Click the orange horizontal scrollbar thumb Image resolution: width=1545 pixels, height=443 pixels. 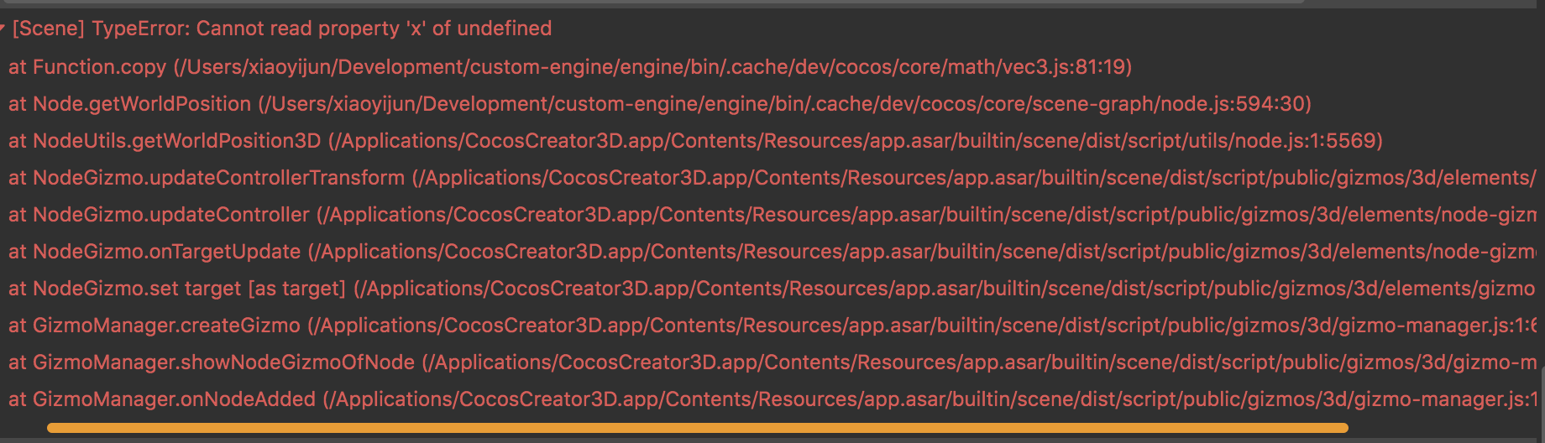pyautogui.click(x=697, y=428)
